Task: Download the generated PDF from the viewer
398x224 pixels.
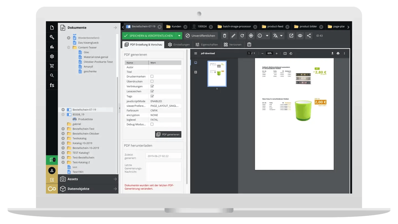Action: [x=332, y=53]
